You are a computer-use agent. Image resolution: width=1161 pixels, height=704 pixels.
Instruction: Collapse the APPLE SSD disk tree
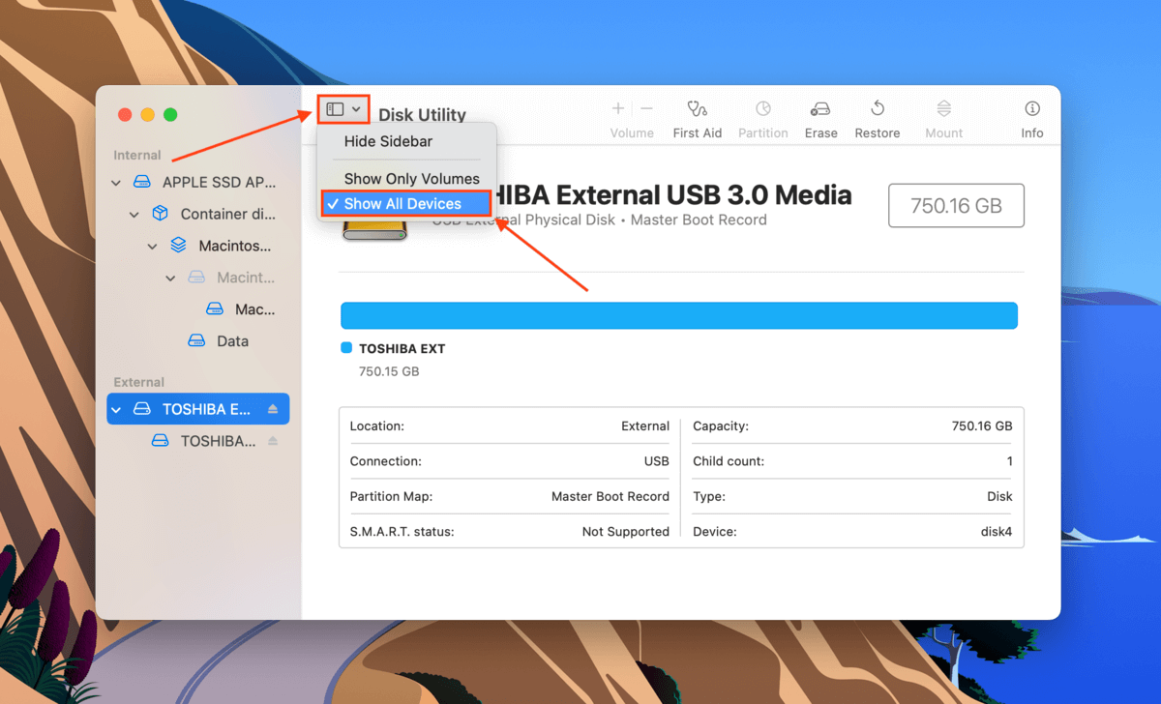click(116, 182)
